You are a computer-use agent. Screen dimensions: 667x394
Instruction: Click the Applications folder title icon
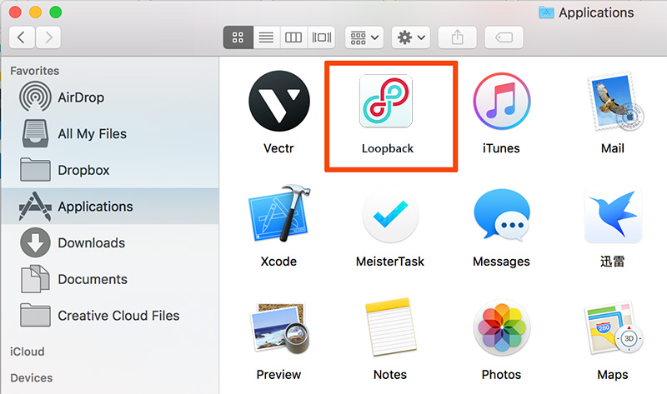(x=546, y=12)
